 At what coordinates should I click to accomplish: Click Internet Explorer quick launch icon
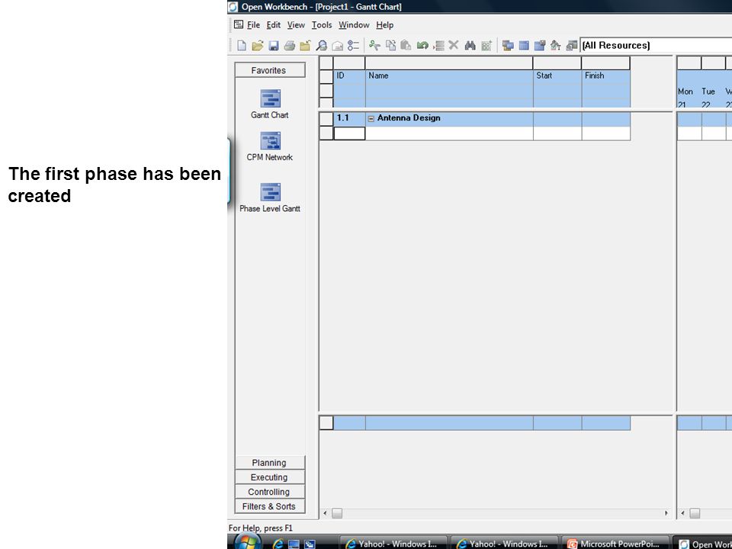pyautogui.click(x=278, y=544)
